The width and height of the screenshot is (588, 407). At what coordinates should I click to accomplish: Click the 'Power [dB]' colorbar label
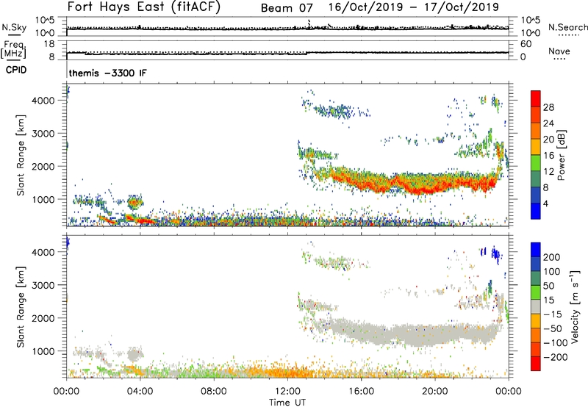[561, 155]
